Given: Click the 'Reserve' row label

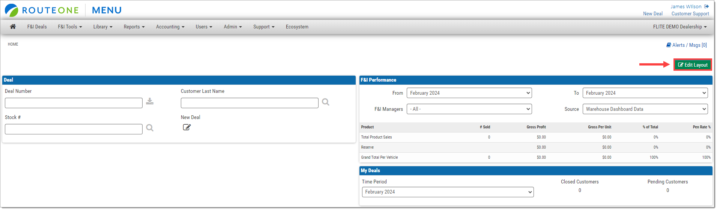Looking at the screenshot, I should pyautogui.click(x=367, y=147).
